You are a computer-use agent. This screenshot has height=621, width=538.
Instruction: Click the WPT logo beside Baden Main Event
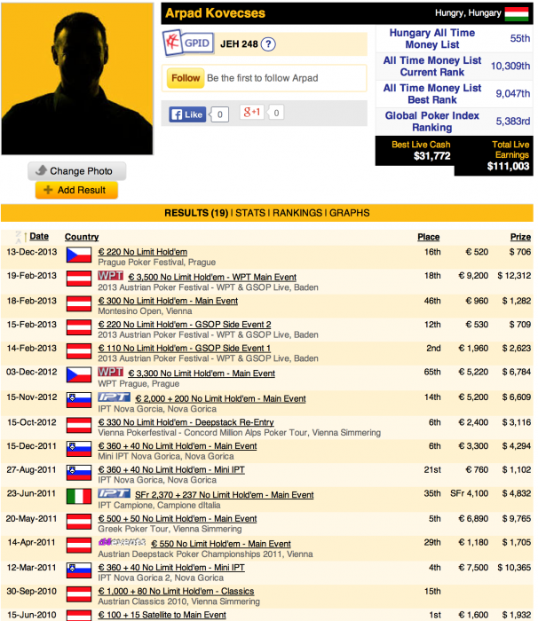pyautogui.click(x=111, y=276)
